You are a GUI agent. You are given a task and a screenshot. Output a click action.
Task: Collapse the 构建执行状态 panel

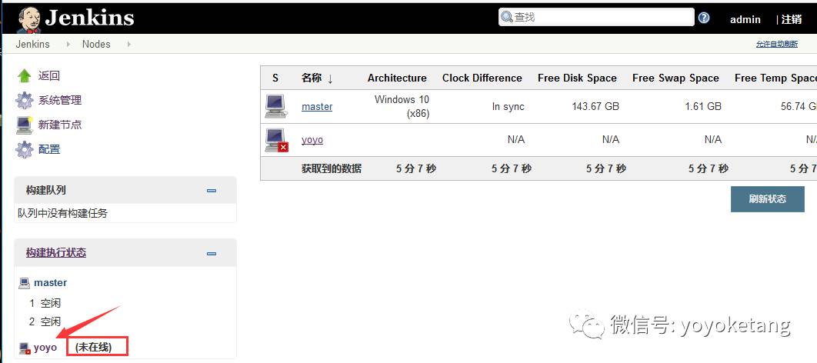point(212,254)
